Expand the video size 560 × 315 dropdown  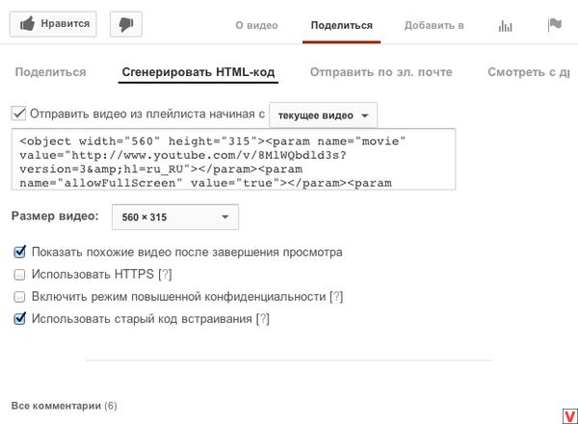coord(175,216)
